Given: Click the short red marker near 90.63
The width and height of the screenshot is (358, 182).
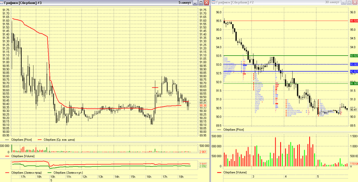Looking at the screenshot, I should click(x=155, y=88).
